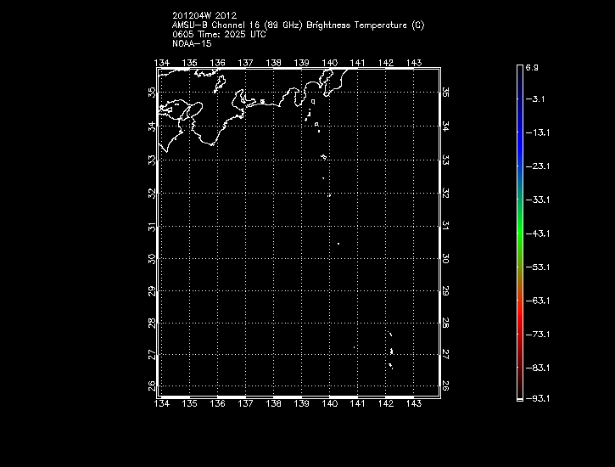
Task: Click latitude 27 on the right axis
Action: 445,354
